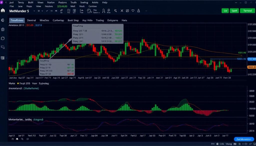Click the orange price tag on the right axis
The width and height of the screenshot is (256, 146).
point(251,67)
